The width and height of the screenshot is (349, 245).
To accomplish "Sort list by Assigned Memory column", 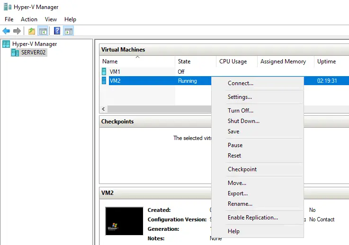I will click(x=283, y=61).
